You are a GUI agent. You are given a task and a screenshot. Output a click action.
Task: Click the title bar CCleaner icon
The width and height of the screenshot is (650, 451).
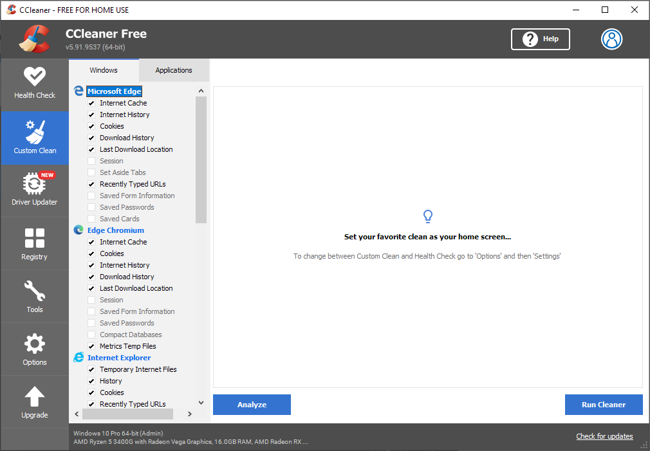tap(11, 10)
